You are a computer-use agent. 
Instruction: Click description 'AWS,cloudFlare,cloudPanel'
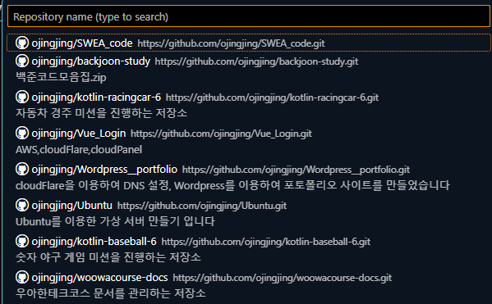tap(79, 149)
